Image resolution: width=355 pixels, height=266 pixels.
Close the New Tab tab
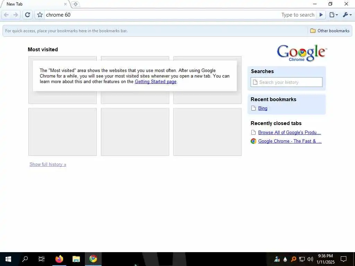(66, 4)
